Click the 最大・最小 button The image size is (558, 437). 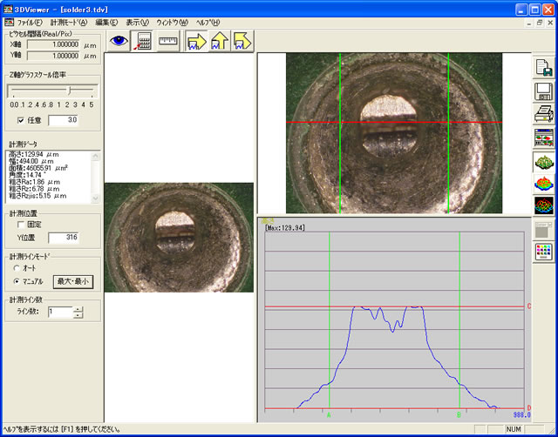[72, 281]
